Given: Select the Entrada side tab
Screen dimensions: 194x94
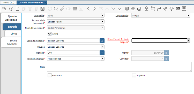Looking at the screenshot, I should click(x=12, y=27).
